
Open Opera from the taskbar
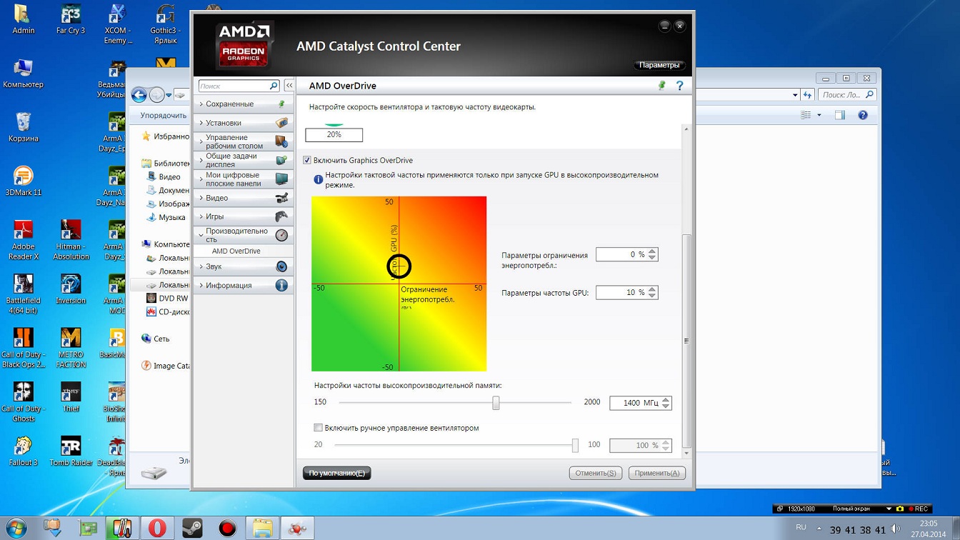(x=157, y=528)
